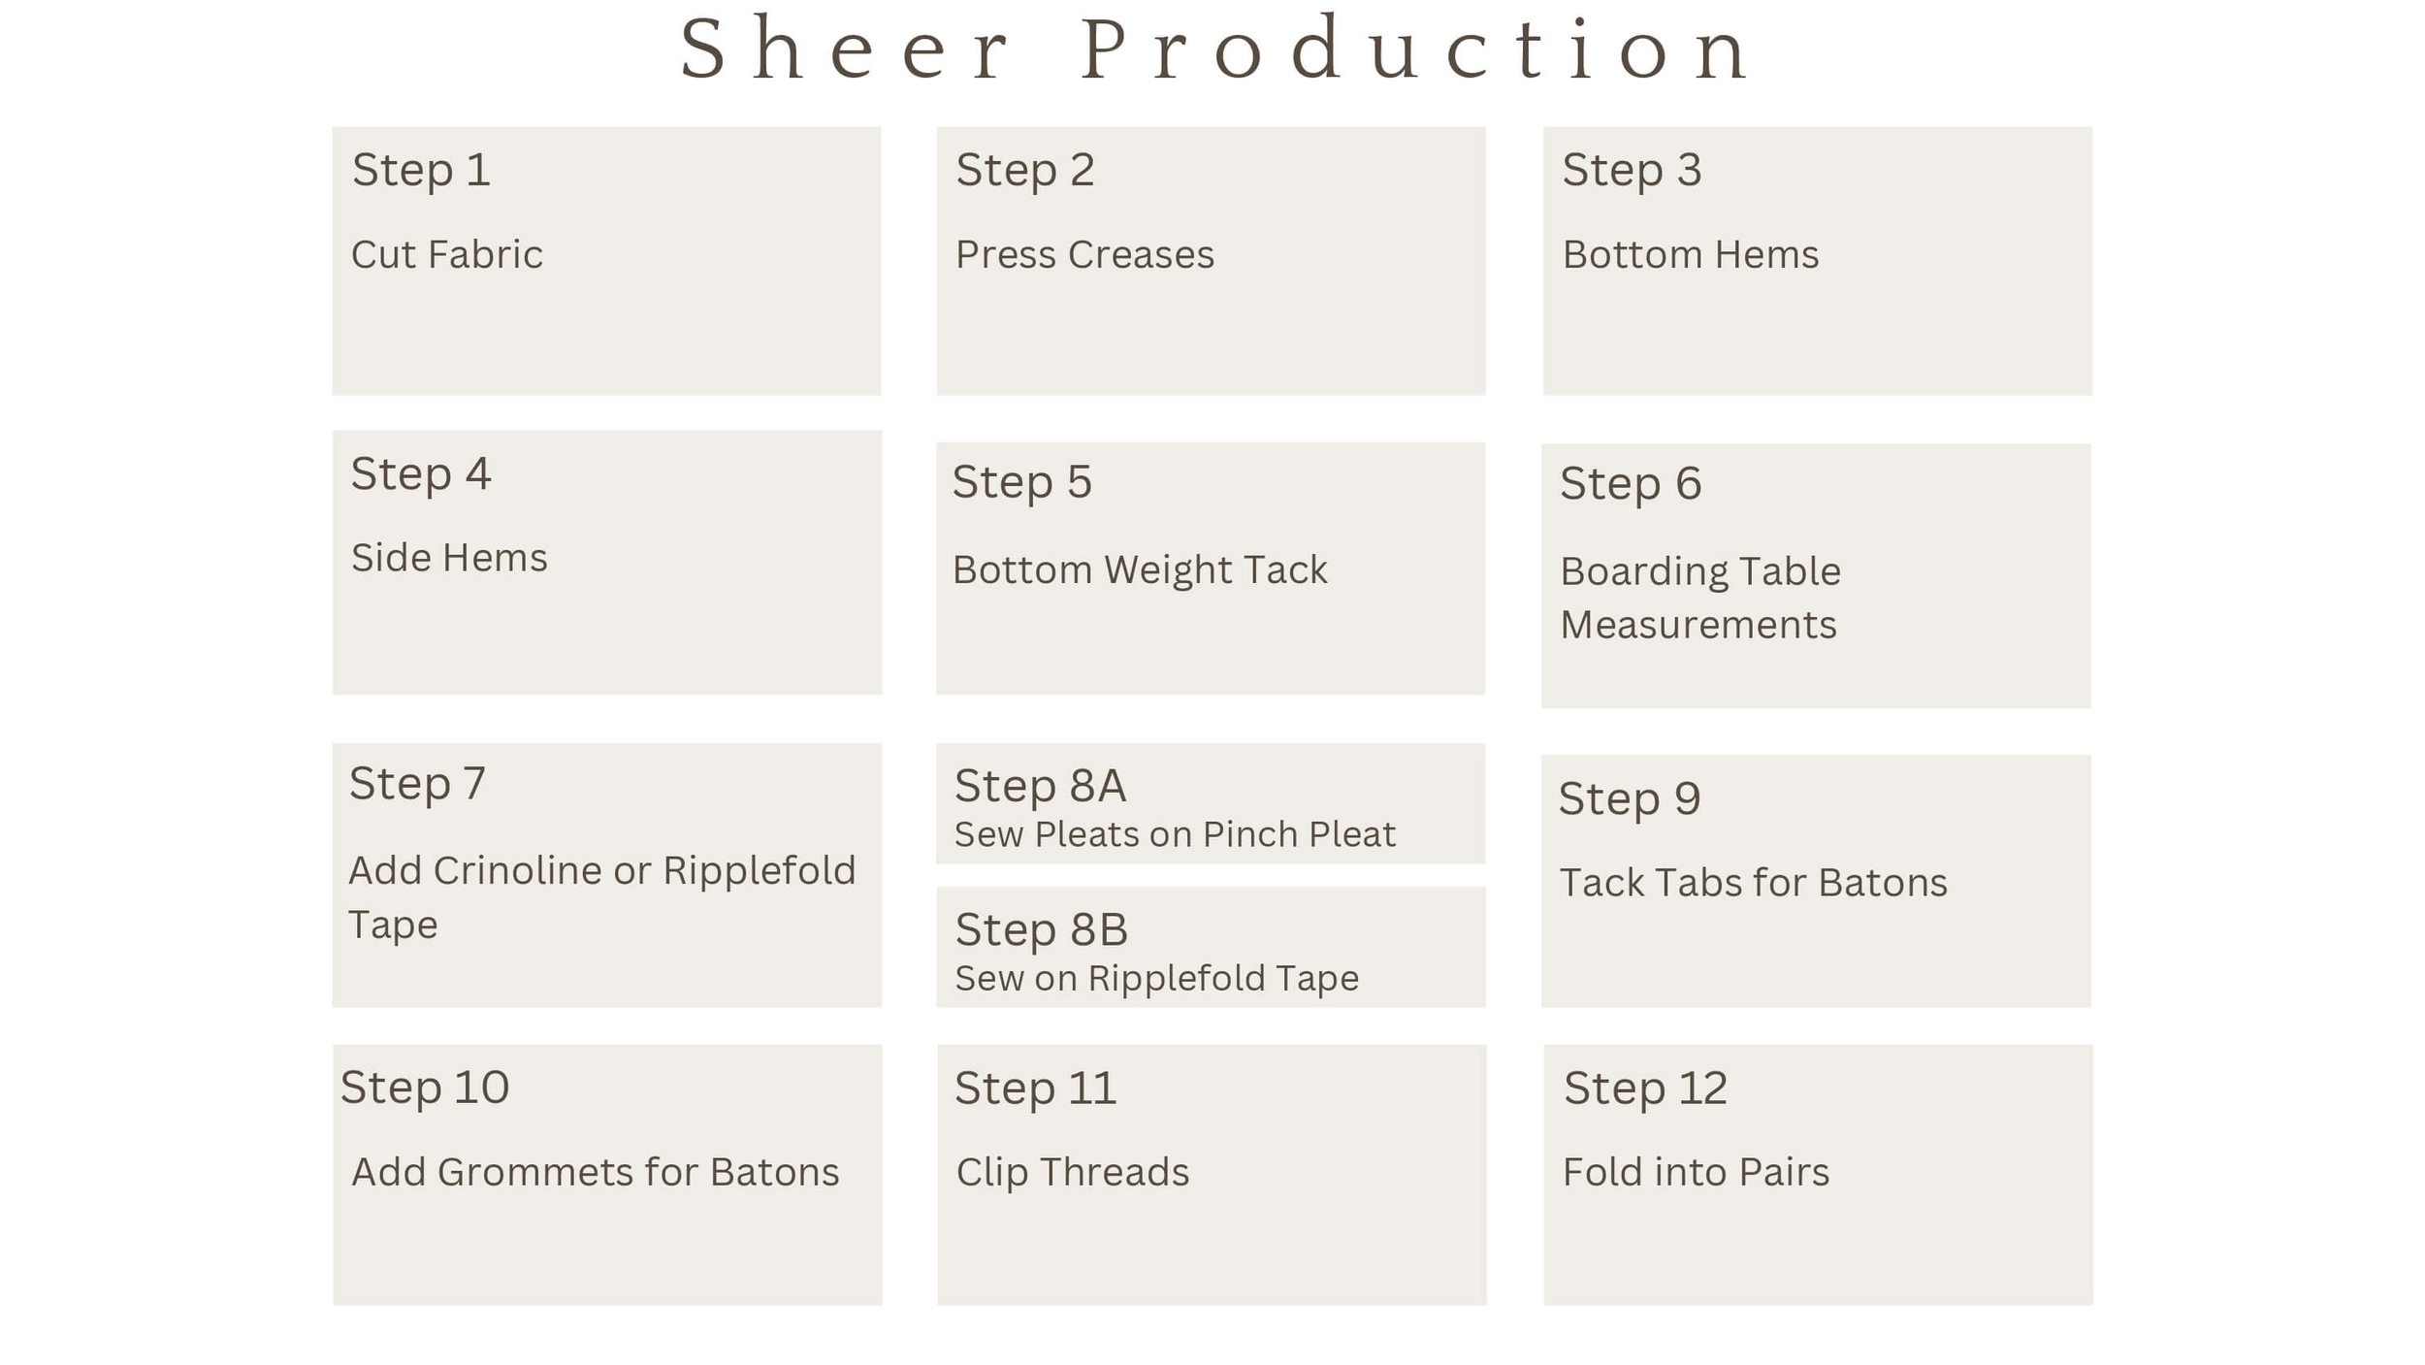Click Step 7 Add Crinoline or Ripplefold Tape
The height and width of the screenshot is (1365, 2425).
point(606,875)
